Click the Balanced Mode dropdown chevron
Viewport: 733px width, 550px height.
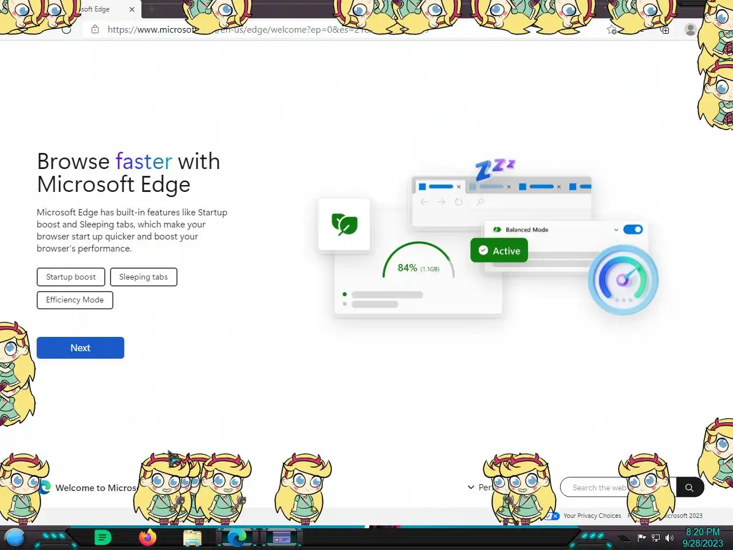[616, 230]
